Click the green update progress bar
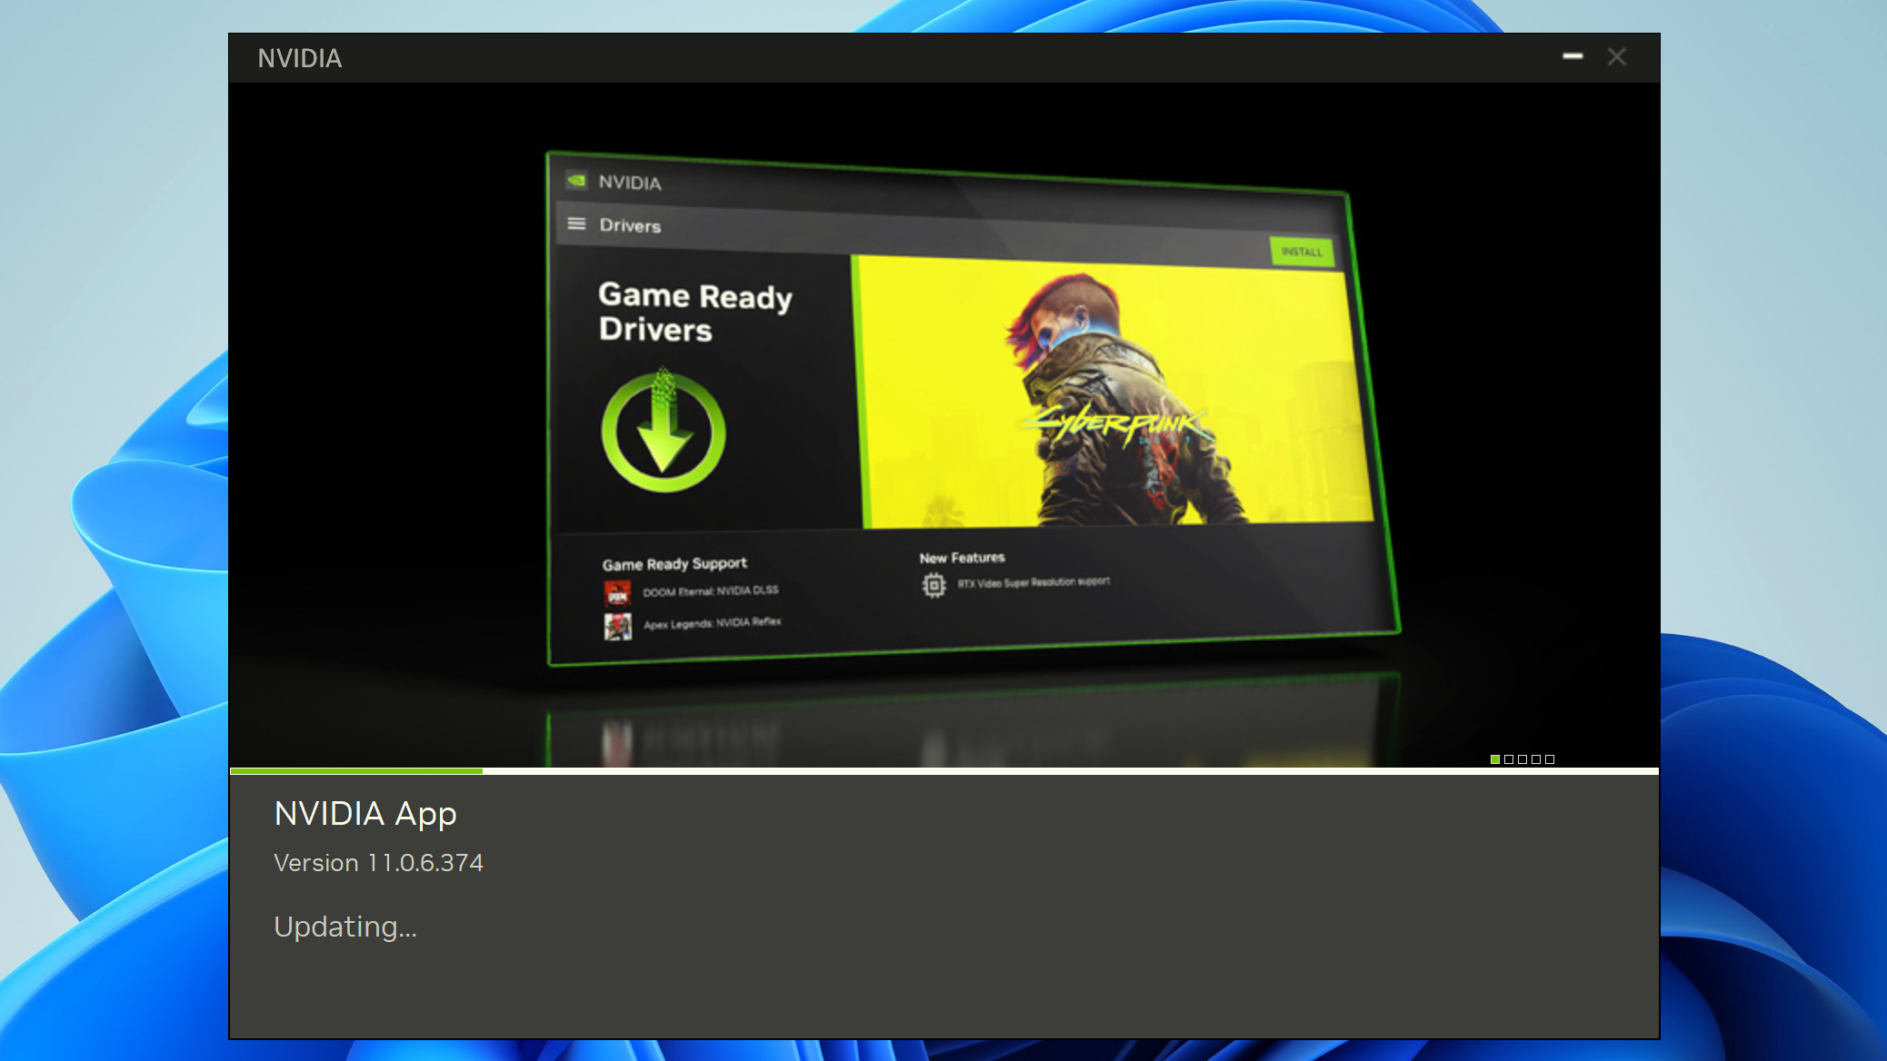Image resolution: width=1887 pixels, height=1061 pixels. click(x=356, y=770)
